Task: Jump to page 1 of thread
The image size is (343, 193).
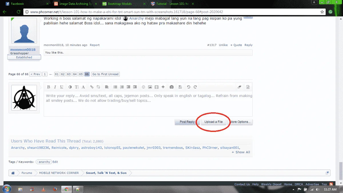Action: 45,74
